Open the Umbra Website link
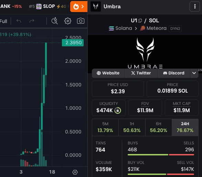The image size is (202, 177). [108, 73]
